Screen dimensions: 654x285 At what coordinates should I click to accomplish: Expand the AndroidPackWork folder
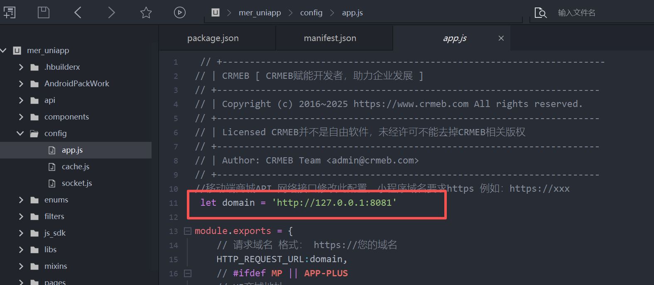[21, 83]
